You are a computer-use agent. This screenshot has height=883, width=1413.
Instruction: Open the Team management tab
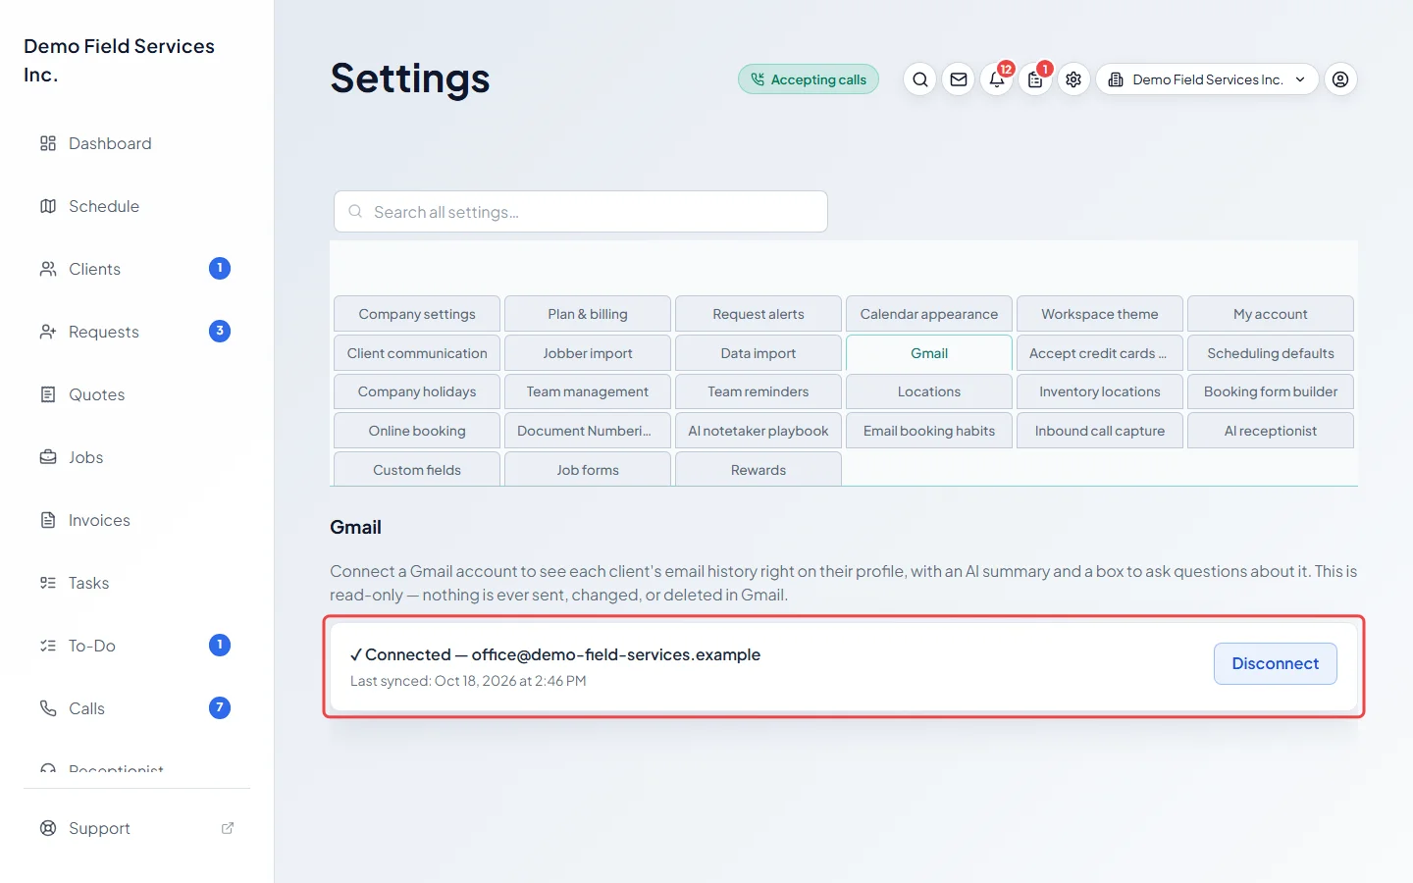click(x=588, y=391)
